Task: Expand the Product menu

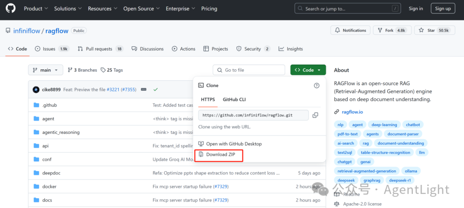Action: point(36,9)
